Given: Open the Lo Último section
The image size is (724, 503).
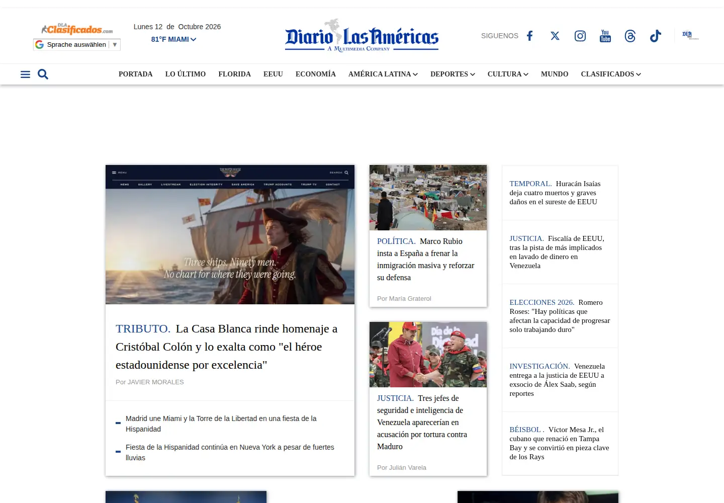Looking at the screenshot, I should click(x=186, y=74).
